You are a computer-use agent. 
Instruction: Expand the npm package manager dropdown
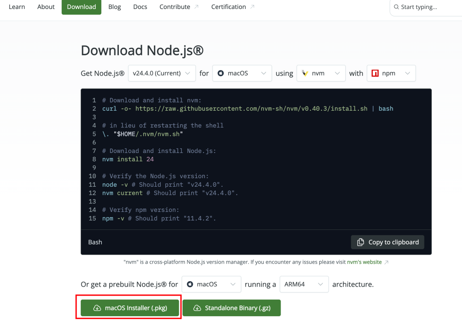click(x=391, y=73)
